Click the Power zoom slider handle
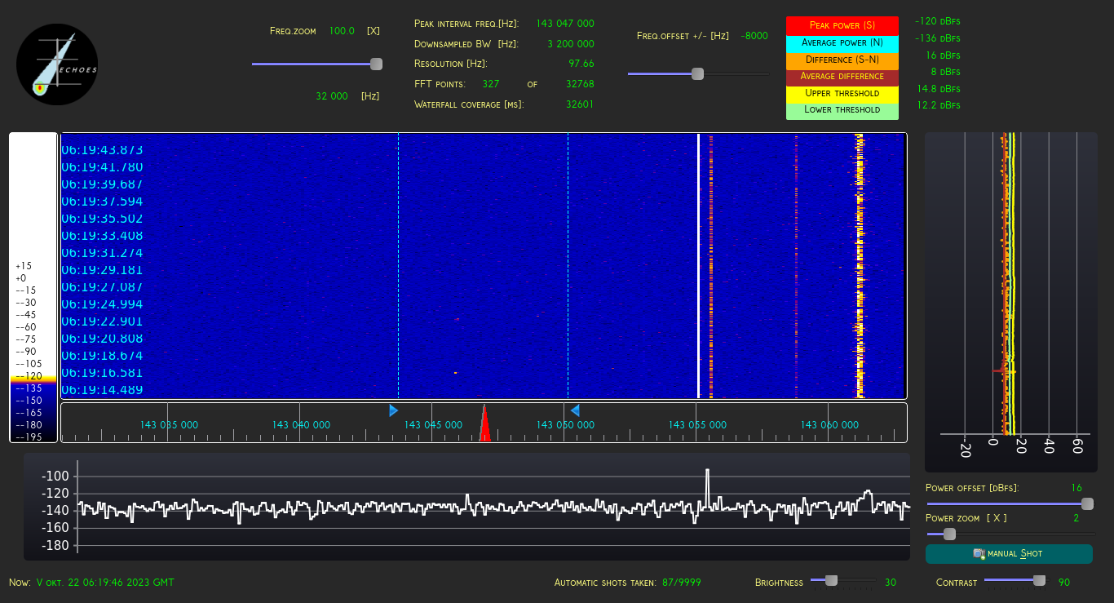The image size is (1114, 603). (949, 534)
